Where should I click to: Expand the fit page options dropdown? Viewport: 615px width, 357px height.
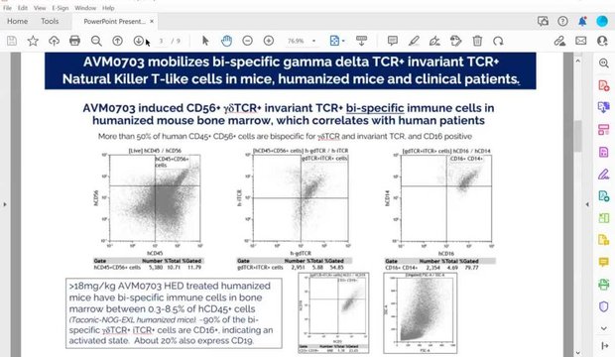[343, 41]
